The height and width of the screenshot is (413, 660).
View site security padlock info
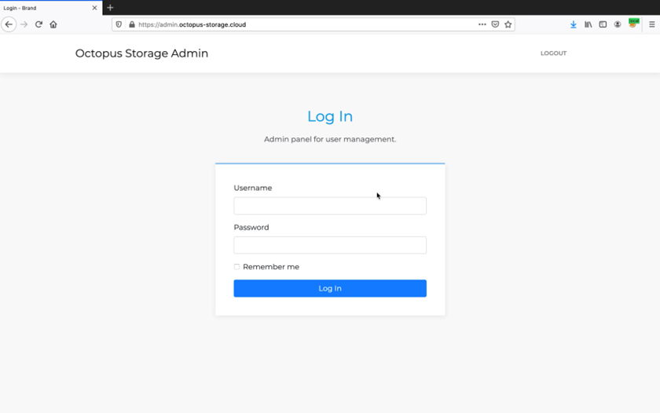[x=132, y=24]
